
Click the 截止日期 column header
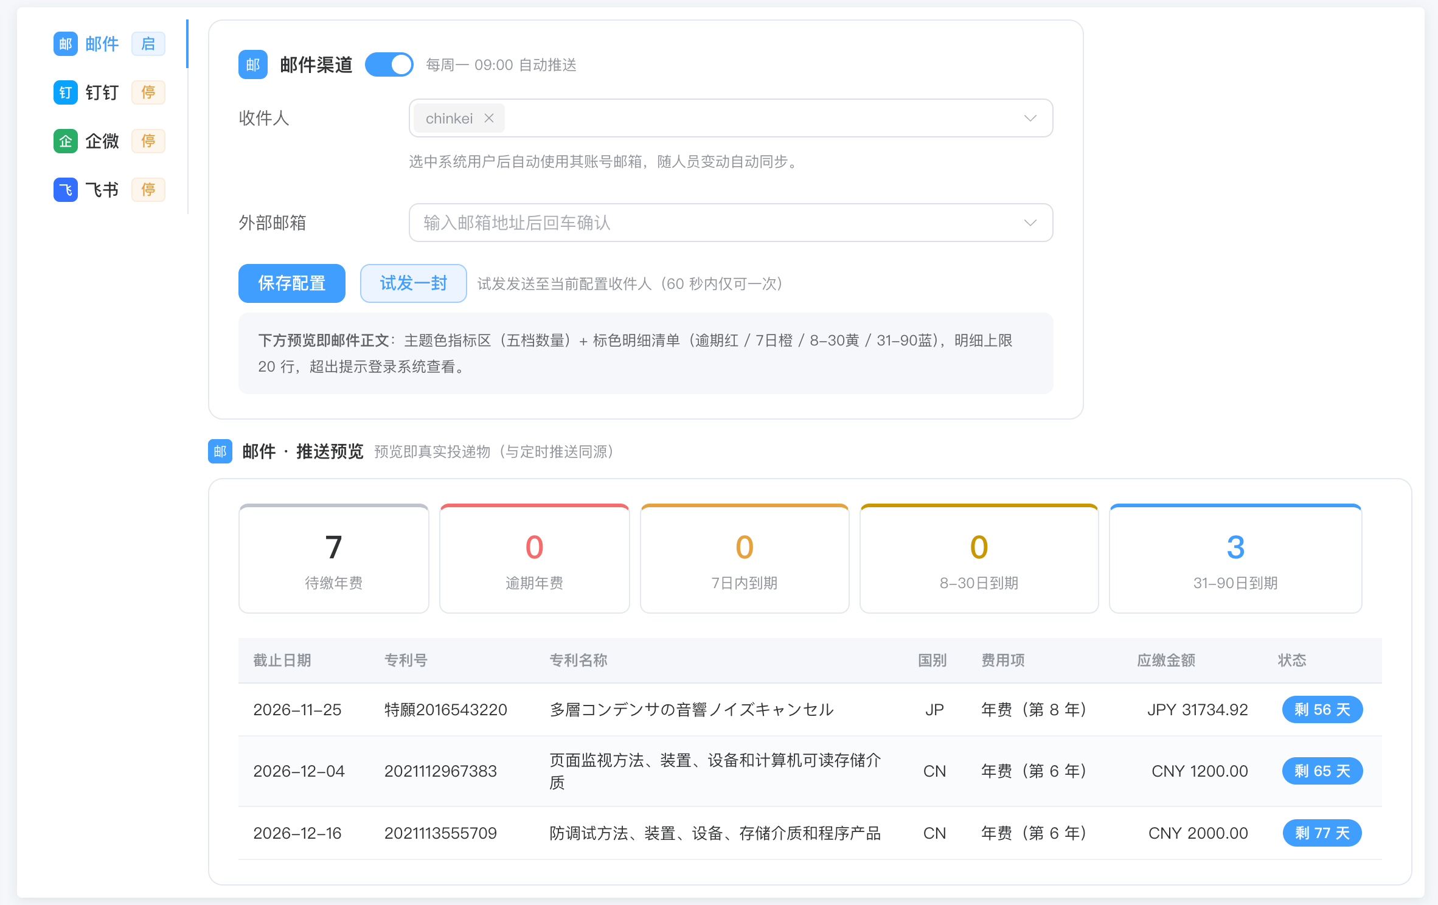coord(282,661)
